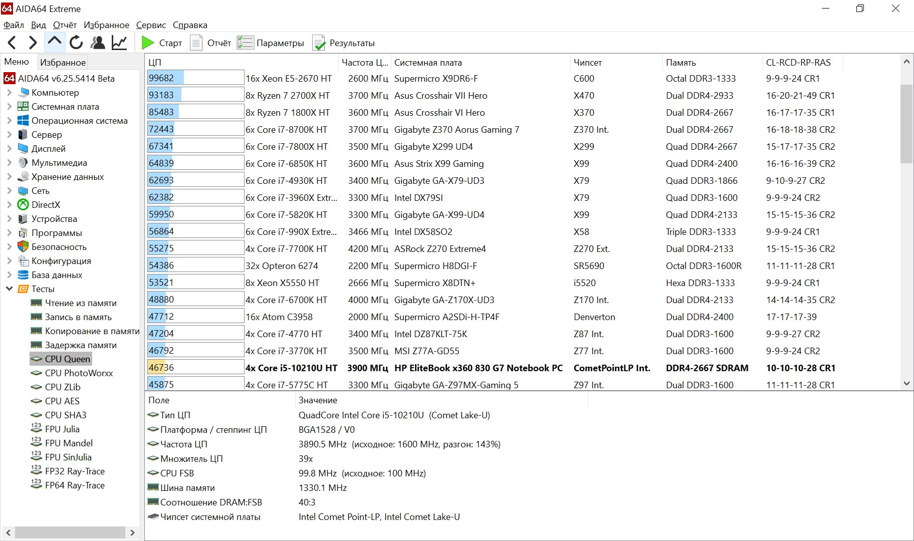The image size is (914, 541).
Task: Select the Шина памяти field row
Action: [x=366, y=488]
